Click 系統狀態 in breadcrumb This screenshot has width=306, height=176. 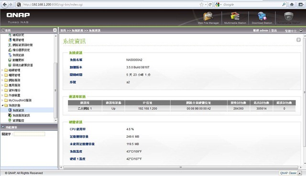click(x=77, y=31)
